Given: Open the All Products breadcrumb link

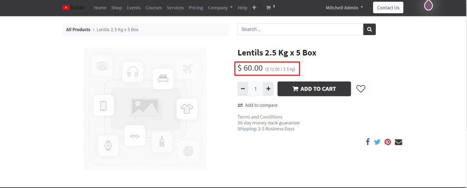Looking at the screenshot, I should [78, 30].
